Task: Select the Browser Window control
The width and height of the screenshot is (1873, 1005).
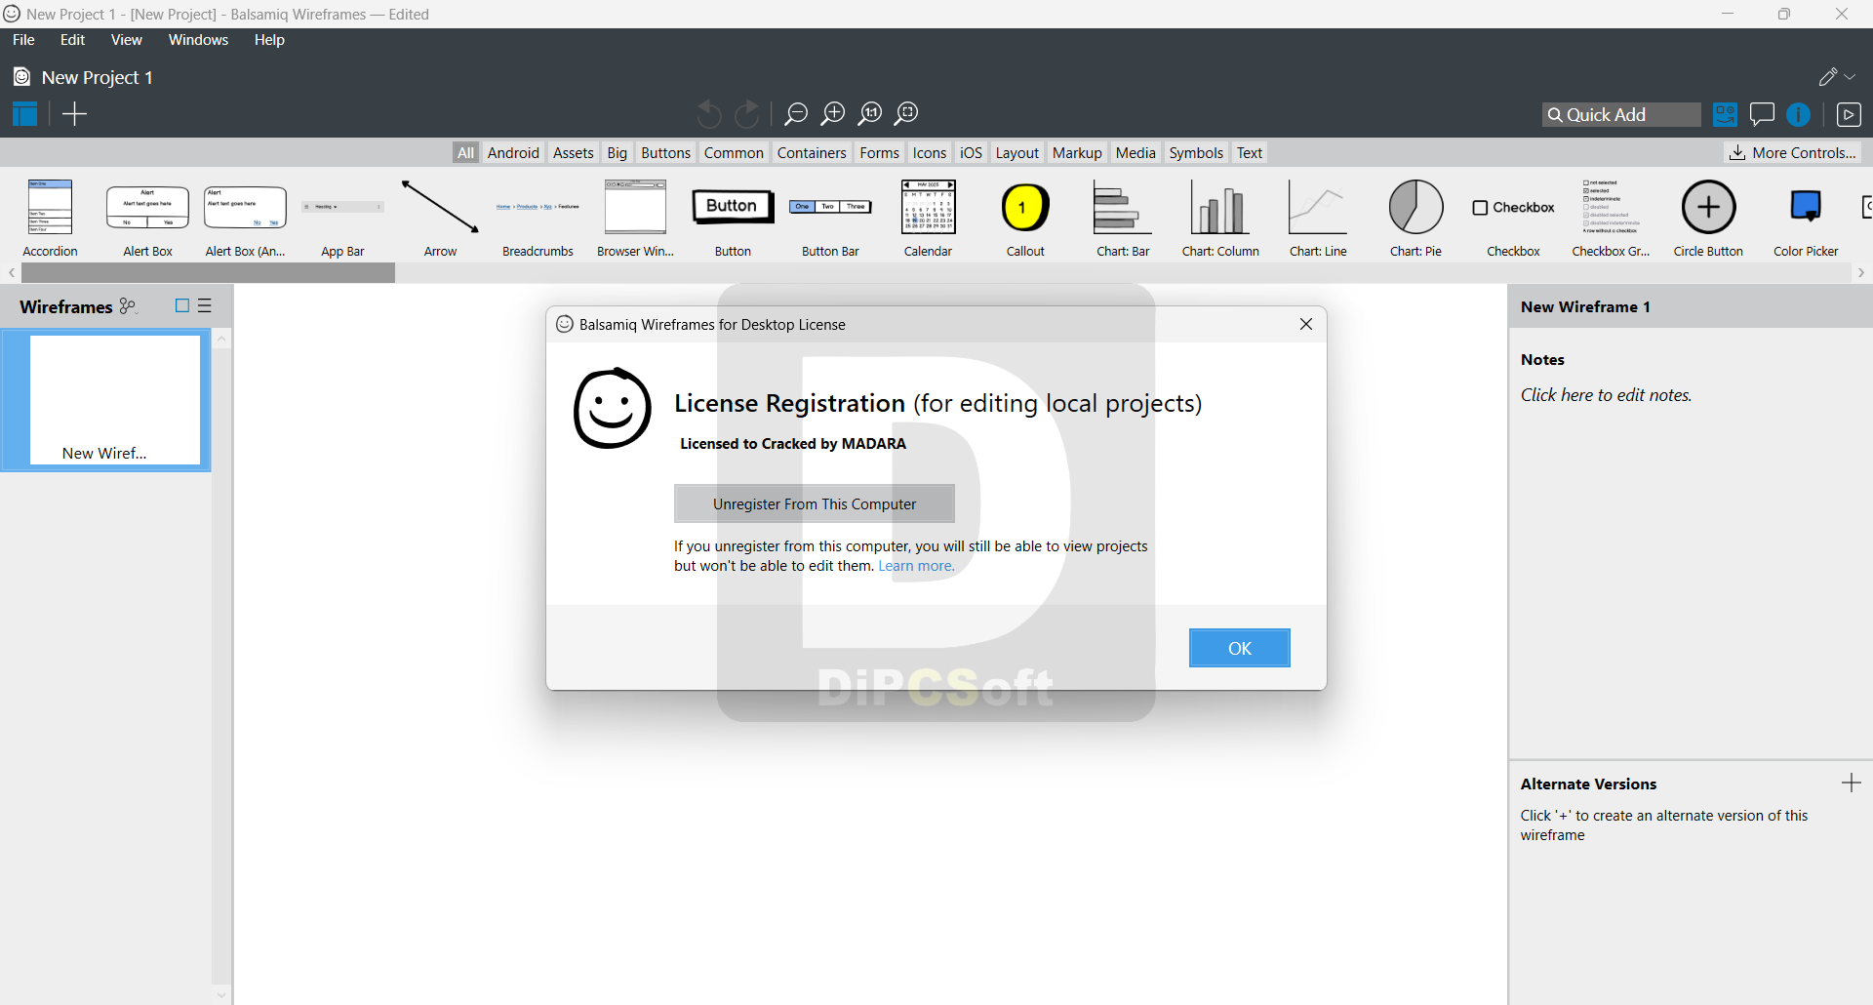Action: 635,219
